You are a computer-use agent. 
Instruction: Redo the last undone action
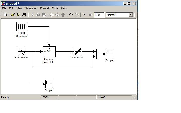tap(77, 15)
